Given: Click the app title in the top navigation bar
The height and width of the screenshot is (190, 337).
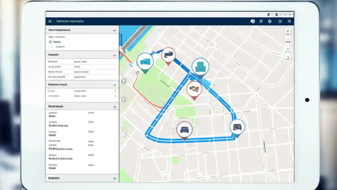Looking at the screenshot, I should pos(70,21).
